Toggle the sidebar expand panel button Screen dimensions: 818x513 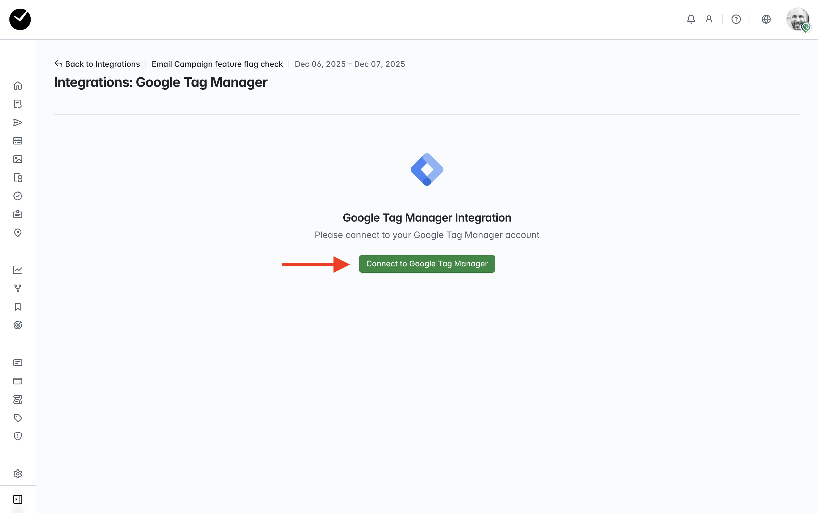18,499
